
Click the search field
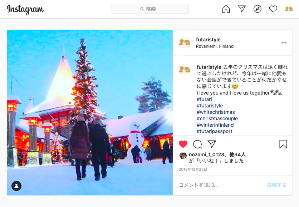click(150, 9)
